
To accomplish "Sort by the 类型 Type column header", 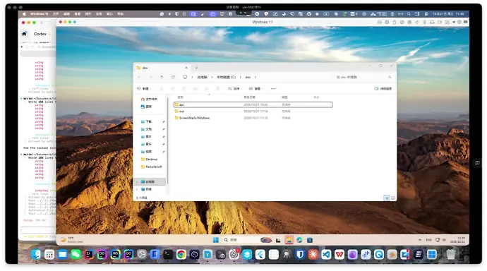I will [284, 97].
